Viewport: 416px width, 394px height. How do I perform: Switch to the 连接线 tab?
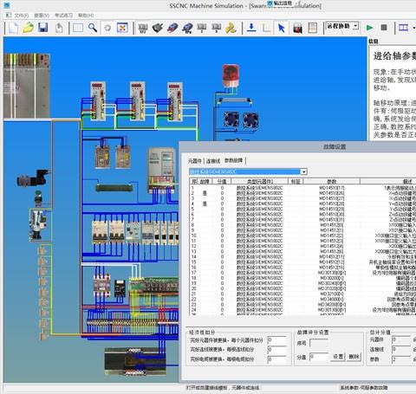pos(213,161)
